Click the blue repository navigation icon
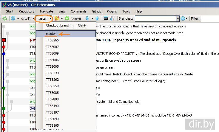Image resolution: width=219 pixels, height=132 pixels. point(13,18)
